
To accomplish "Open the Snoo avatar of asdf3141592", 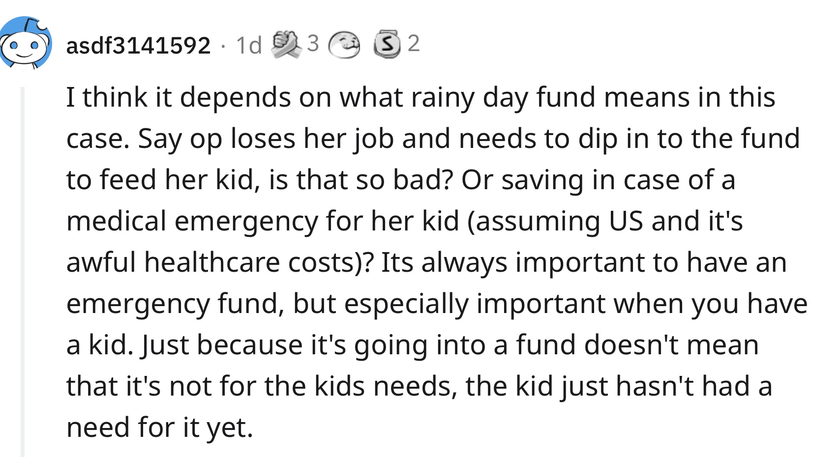I will point(26,43).
